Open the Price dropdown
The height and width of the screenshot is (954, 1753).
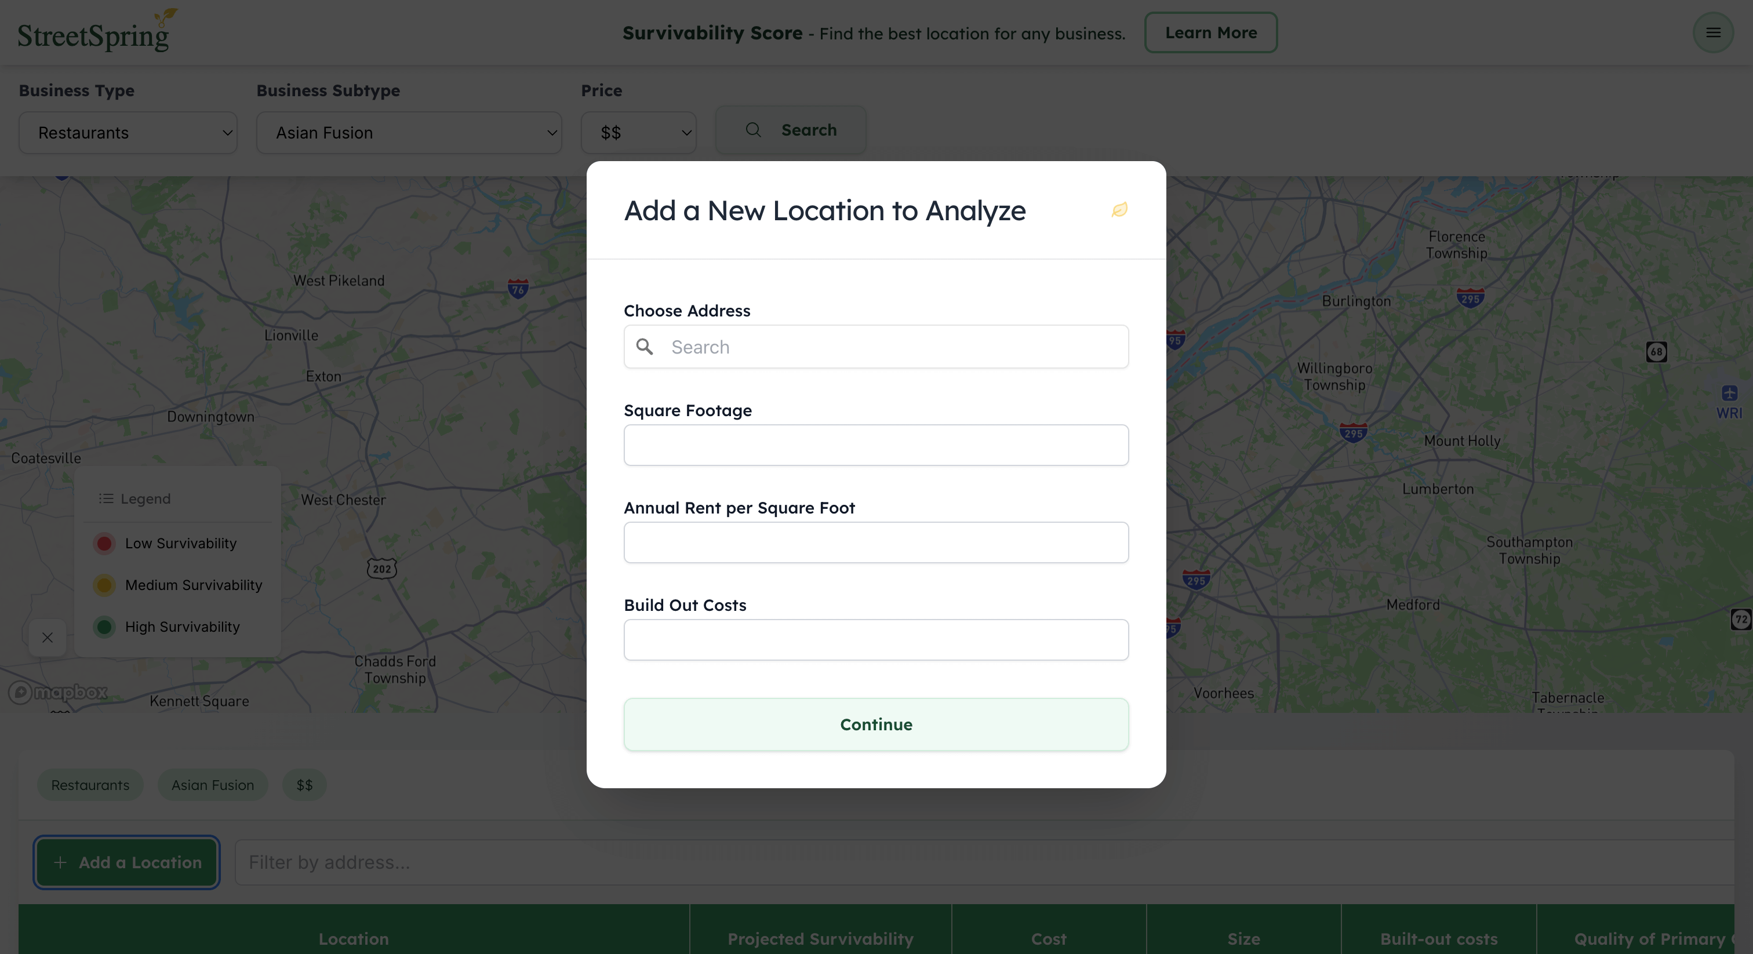638,133
